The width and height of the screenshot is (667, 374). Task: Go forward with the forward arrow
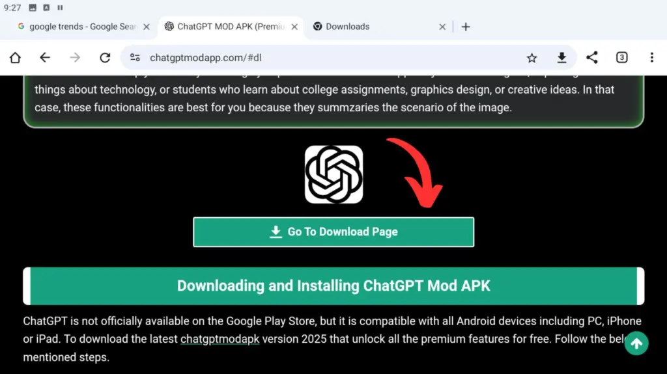pos(75,57)
